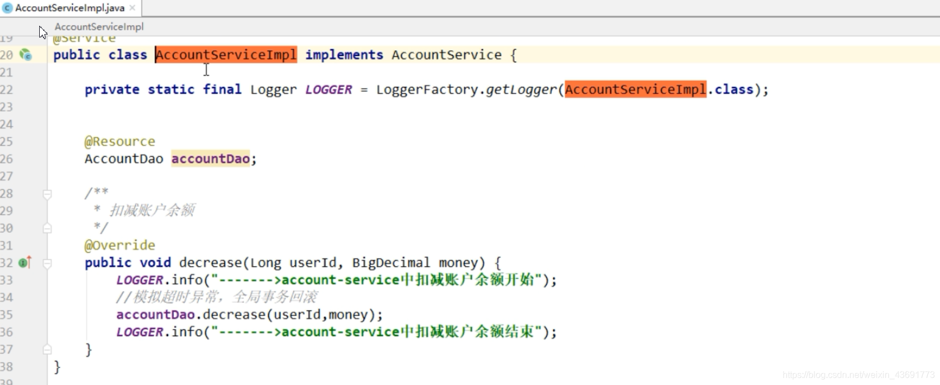
Task: Click the highlighted accountDao field name
Action: coord(210,159)
